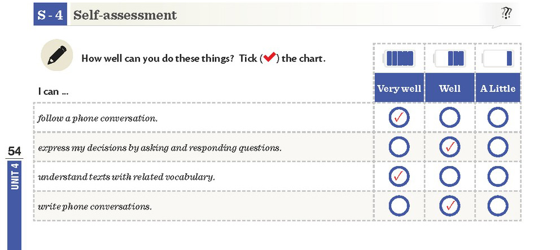Click the text understand texts with related vocabulary
Viewport: 560px width, 250px height.
pyautogui.click(x=126, y=177)
